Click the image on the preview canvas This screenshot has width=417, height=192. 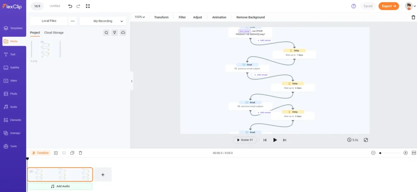tap(275, 80)
